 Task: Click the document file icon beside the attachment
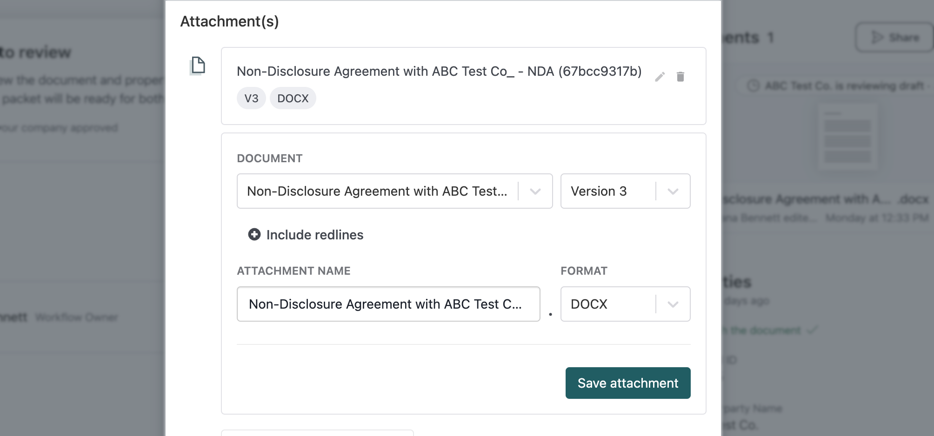tap(198, 66)
